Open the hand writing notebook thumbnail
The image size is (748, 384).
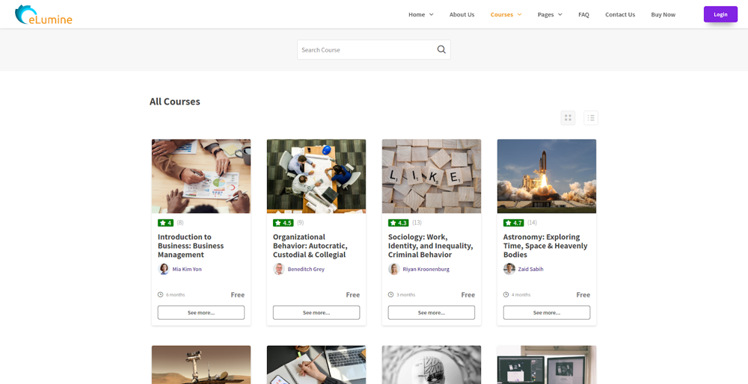click(316, 365)
